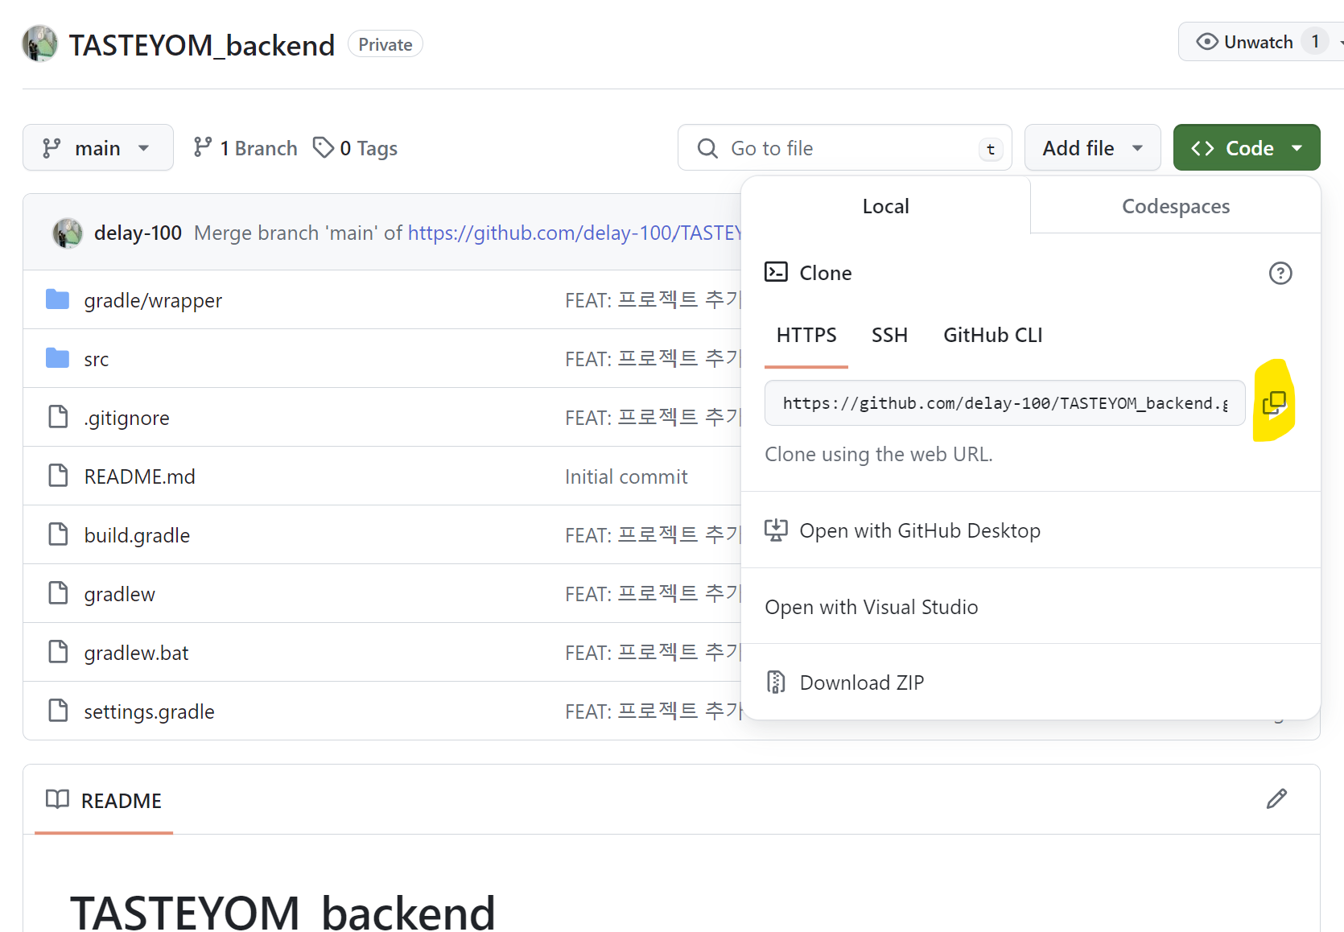Image resolution: width=1344 pixels, height=932 pixels.
Task: Open the FEAT commit message for build.gradle
Action: (652, 534)
